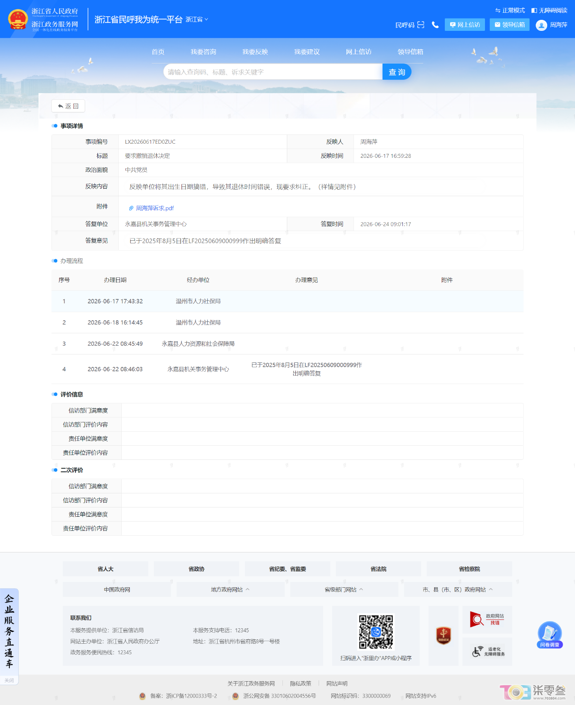This screenshot has width=575, height=705.
Task: Click the 党政机关 red badge icon
Action: point(443,635)
